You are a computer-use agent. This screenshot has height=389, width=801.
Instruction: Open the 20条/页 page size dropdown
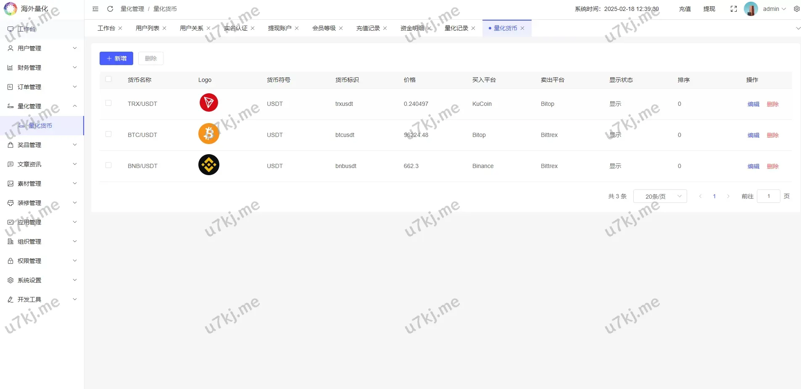pyautogui.click(x=660, y=196)
